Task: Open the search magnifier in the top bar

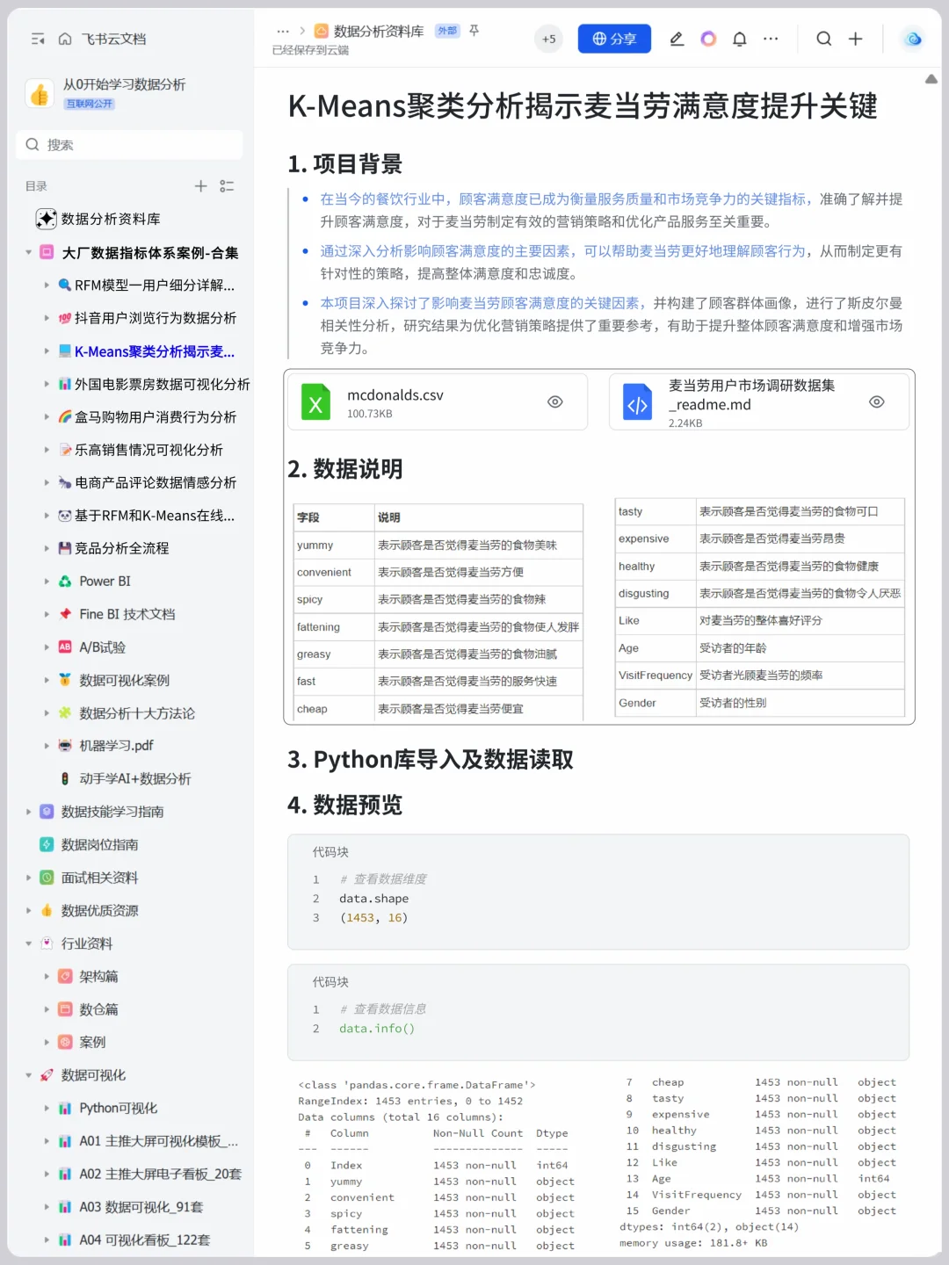Action: [x=823, y=39]
